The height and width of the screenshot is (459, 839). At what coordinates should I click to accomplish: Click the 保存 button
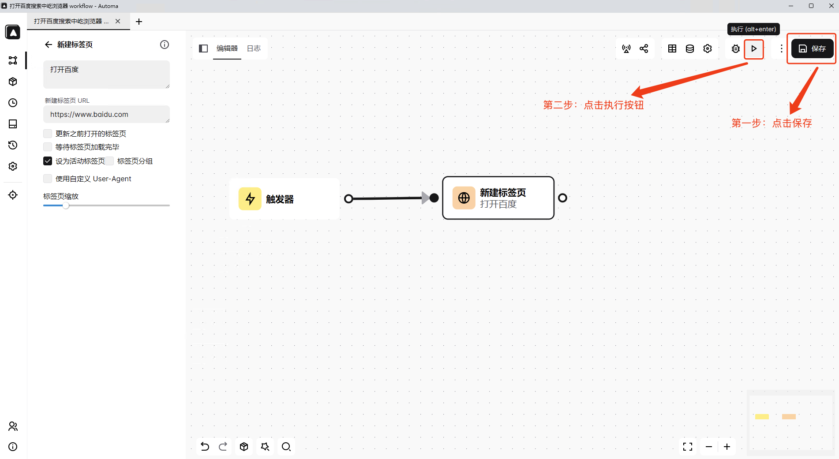[812, 49]
